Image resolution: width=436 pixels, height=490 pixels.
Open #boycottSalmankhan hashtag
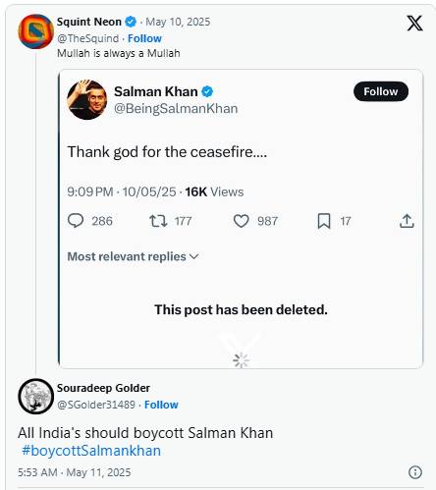[91, 451]
